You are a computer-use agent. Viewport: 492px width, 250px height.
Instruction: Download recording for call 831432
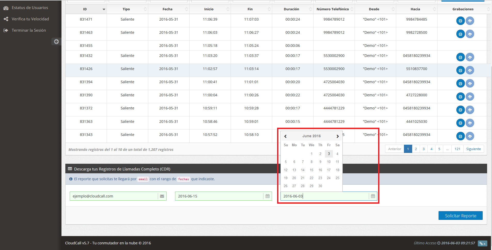470,57
